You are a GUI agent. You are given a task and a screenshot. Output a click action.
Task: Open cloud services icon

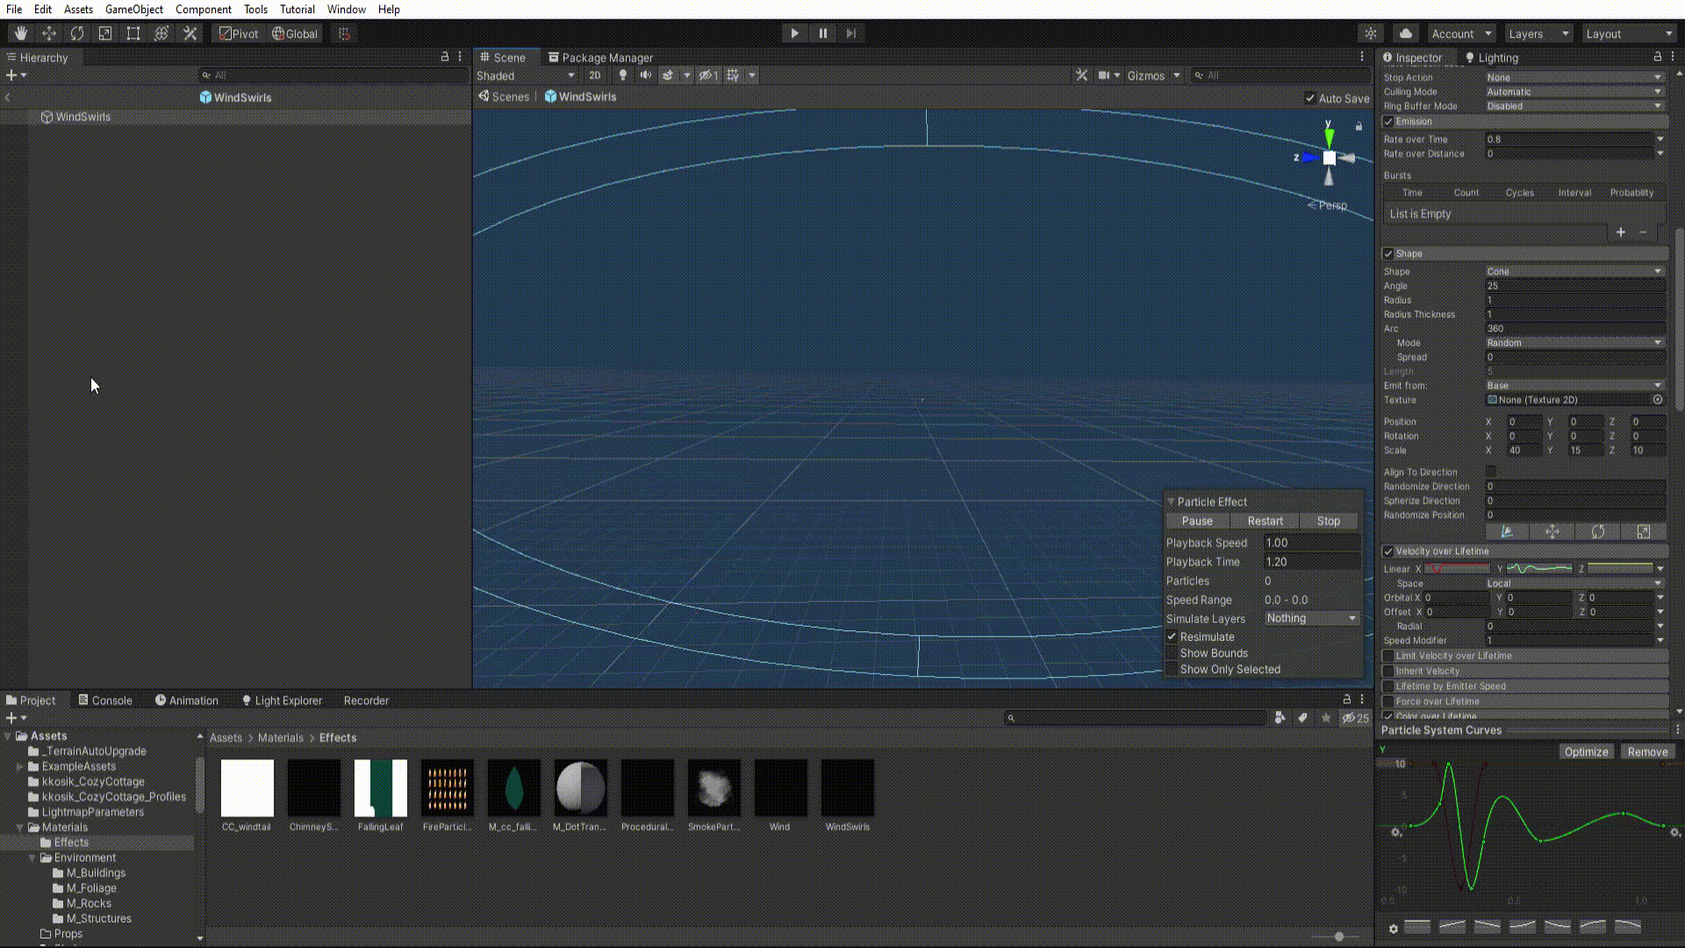1406,33
